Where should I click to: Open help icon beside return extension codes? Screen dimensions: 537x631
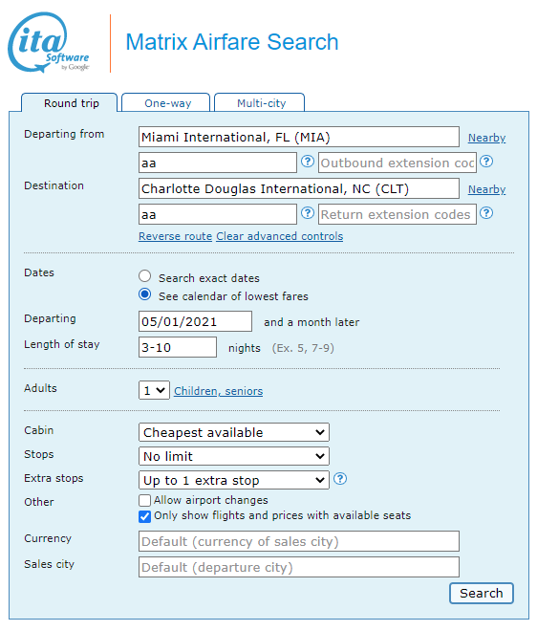[x=486, y=213]
